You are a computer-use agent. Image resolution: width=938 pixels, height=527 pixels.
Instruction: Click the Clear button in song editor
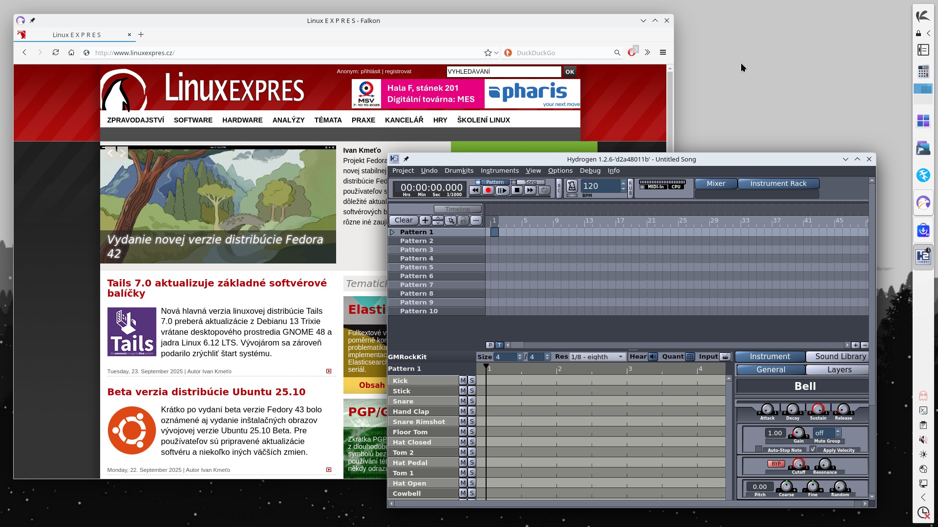(x=404, y=221)
